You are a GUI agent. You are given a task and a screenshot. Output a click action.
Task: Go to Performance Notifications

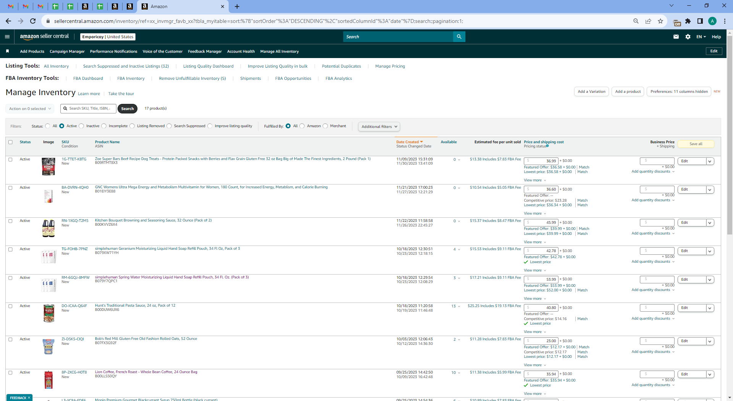pos(113,51)
